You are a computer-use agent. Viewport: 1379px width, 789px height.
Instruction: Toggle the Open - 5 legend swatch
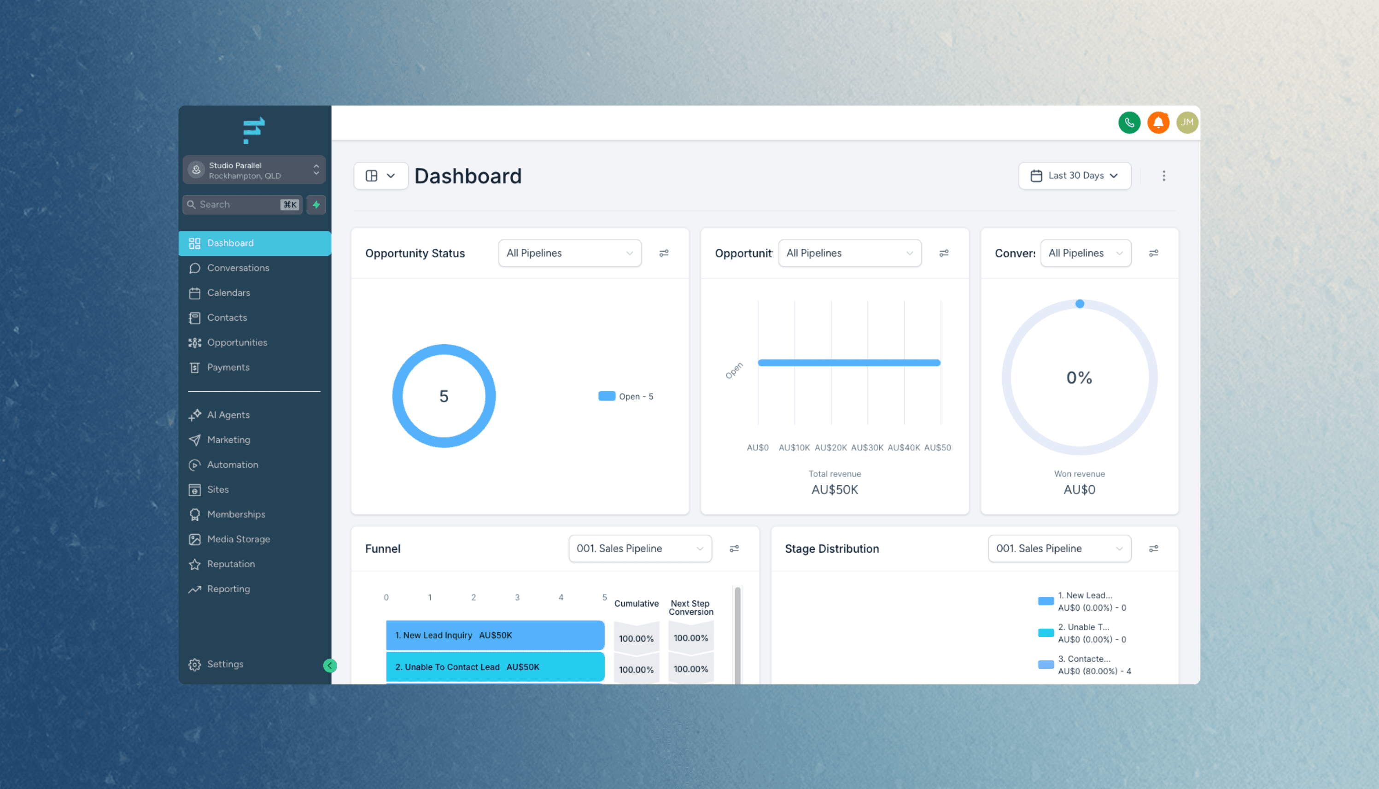point(607,397)
